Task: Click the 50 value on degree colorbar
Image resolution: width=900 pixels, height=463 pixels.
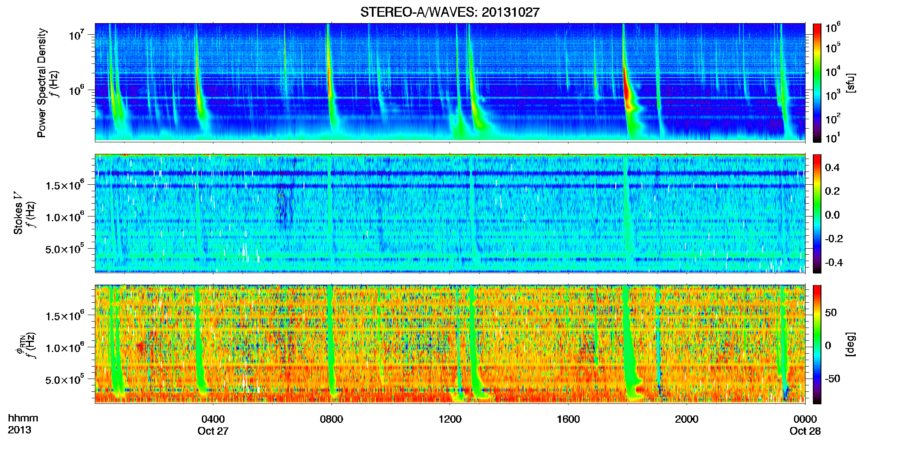Action: (x=831, y=312)
